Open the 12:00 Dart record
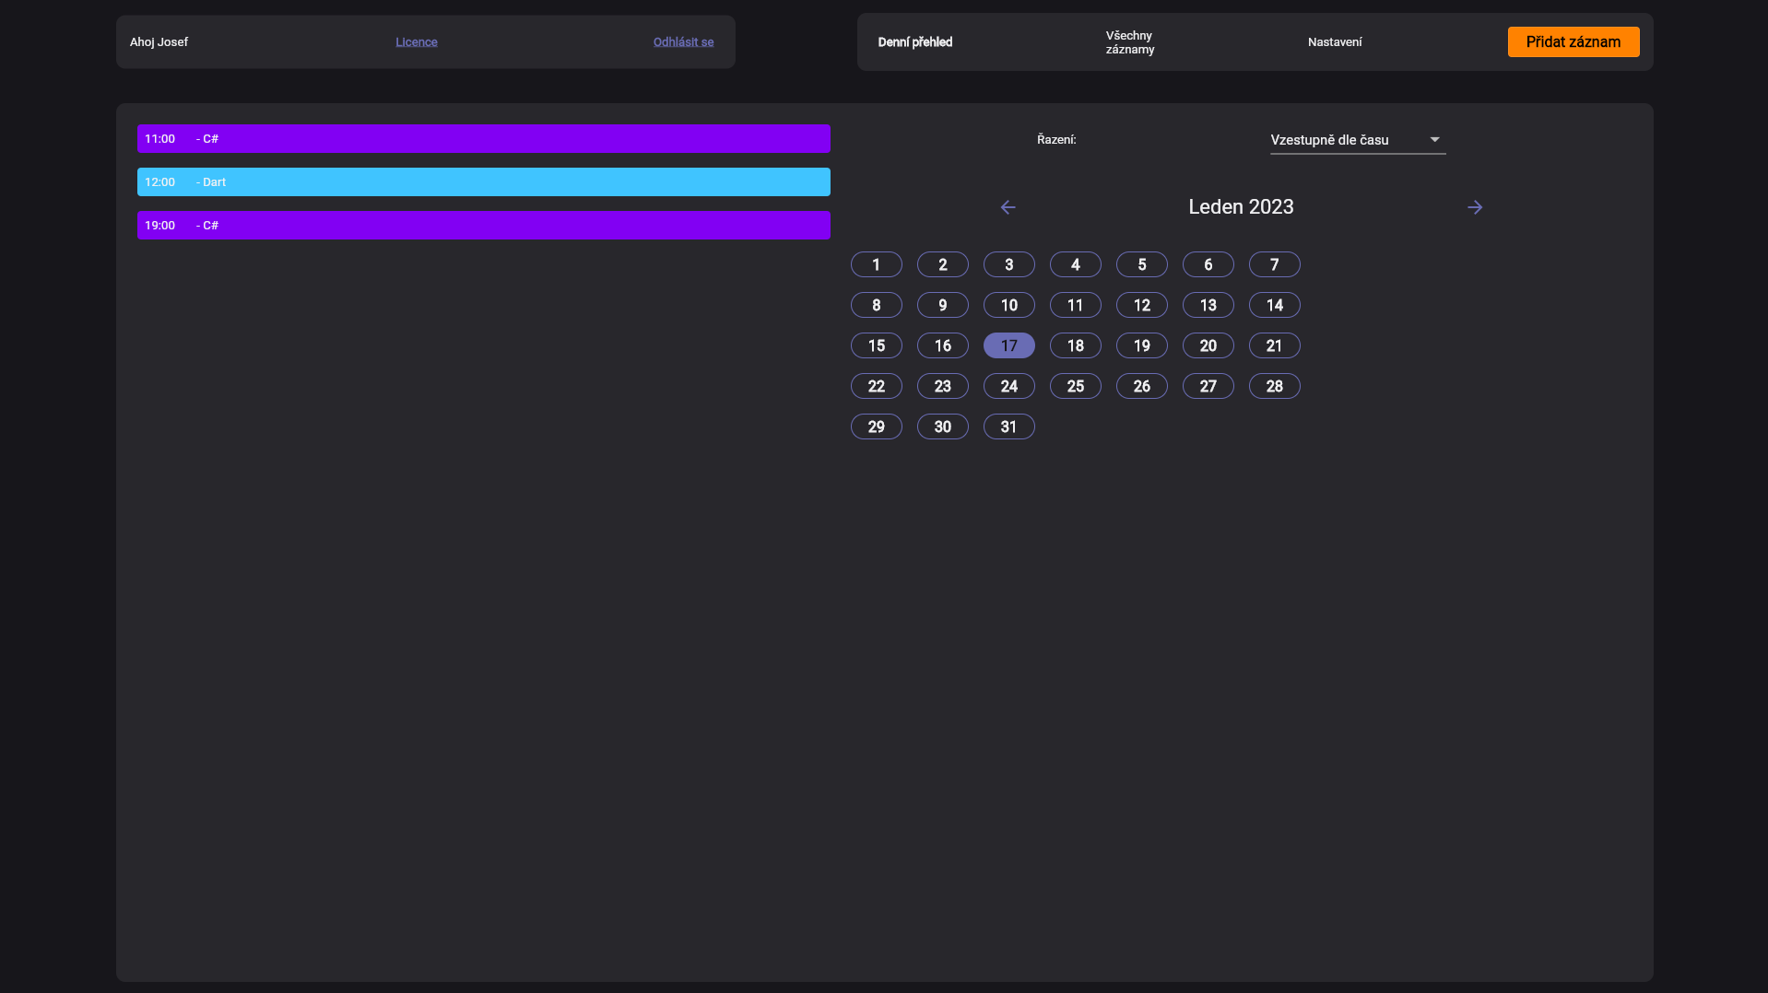 point(483,182)
